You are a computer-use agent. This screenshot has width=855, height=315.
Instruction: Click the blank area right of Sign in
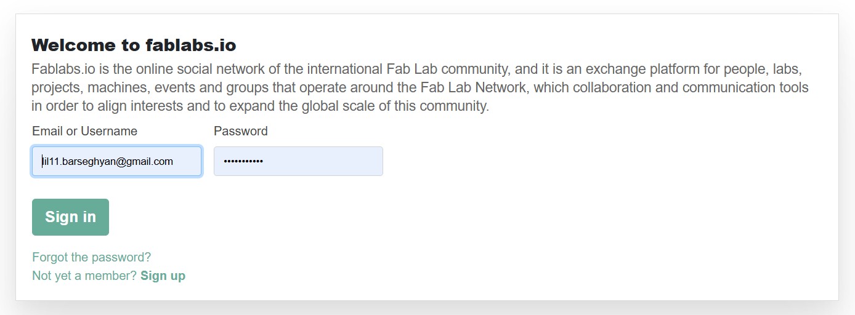tap(370, 217)
